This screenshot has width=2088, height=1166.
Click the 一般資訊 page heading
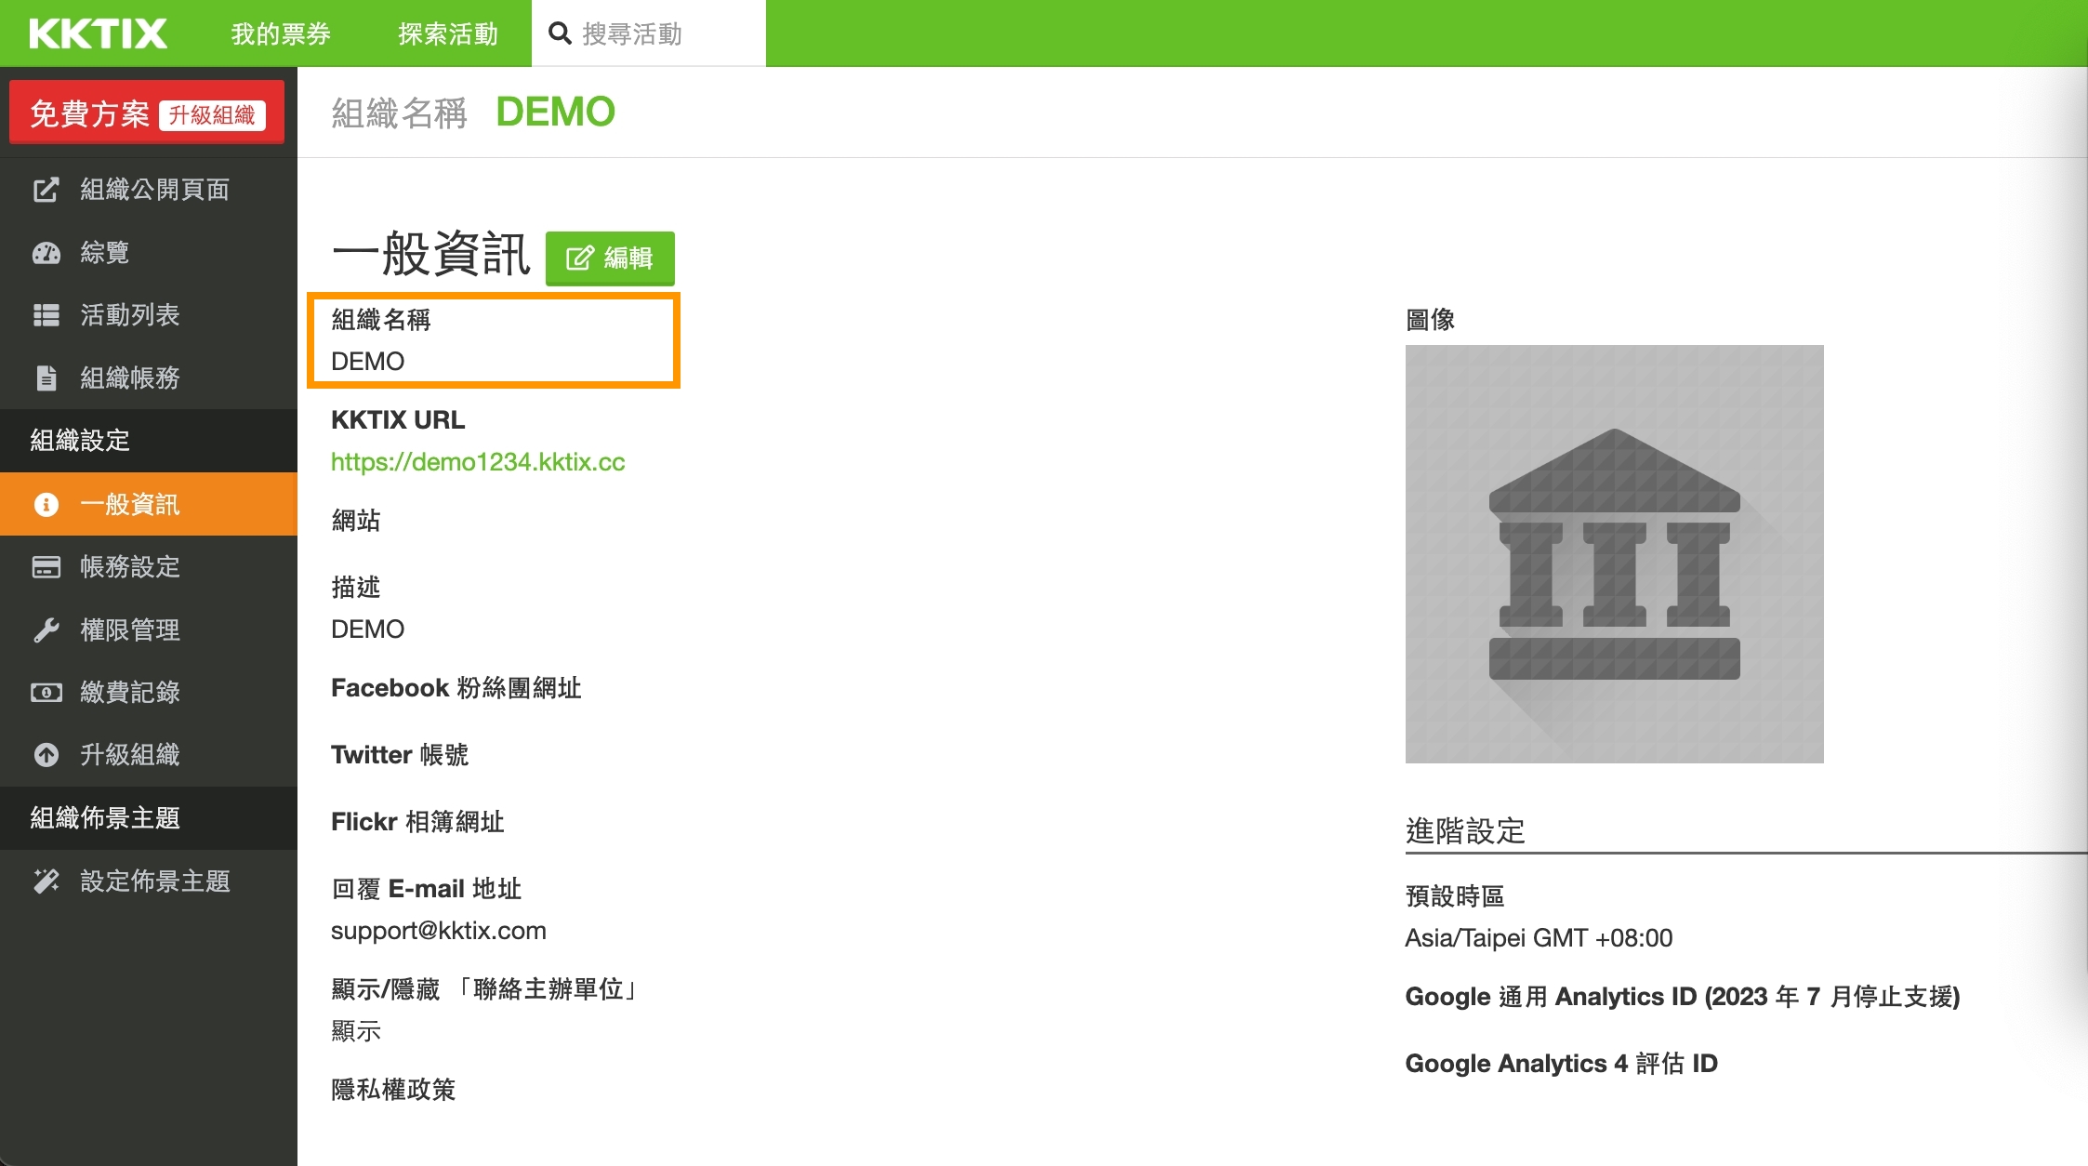430,254
